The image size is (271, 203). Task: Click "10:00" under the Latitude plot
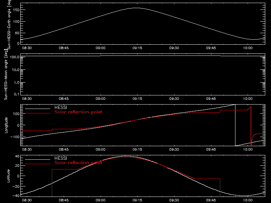248,200
